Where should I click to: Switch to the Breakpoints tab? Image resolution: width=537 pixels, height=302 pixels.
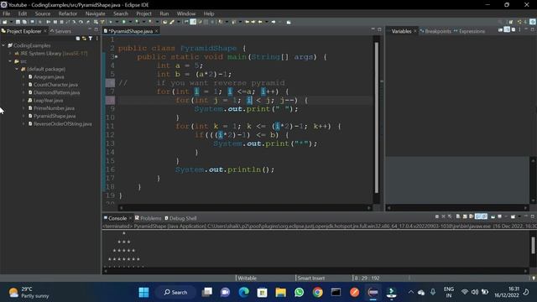(x=438, y=31)
